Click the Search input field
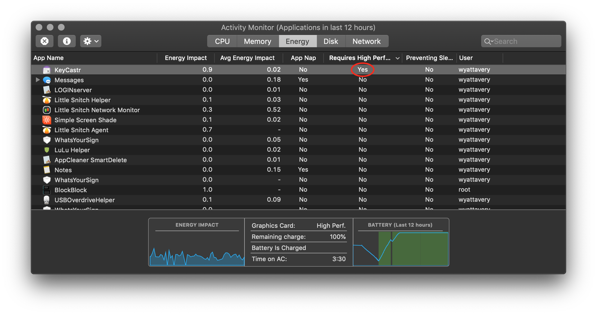 click(x=521, y=41)
